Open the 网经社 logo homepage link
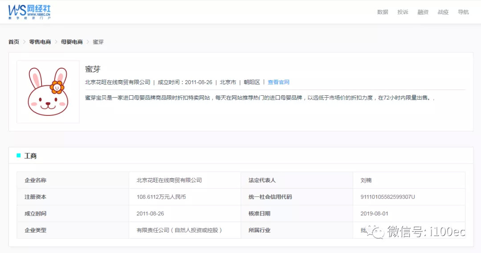Viewport: 481px width, 253px height. (29, 12)
